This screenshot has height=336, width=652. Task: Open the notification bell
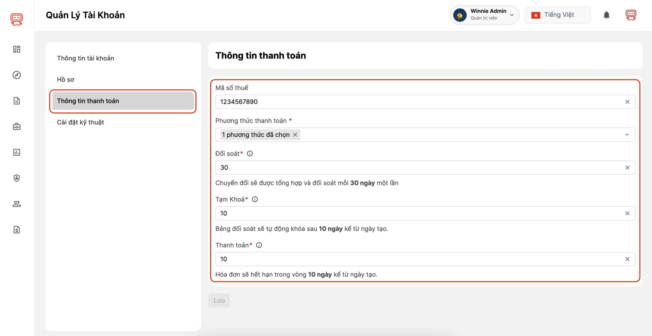606,15
